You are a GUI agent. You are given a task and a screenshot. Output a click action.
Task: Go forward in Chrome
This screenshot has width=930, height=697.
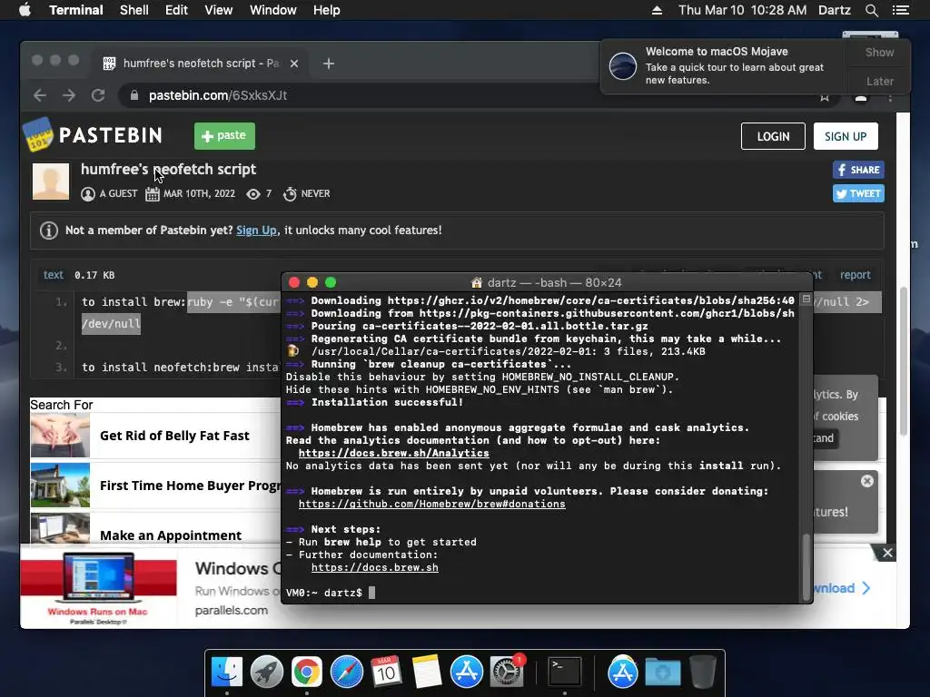click(x=69, y=95)
